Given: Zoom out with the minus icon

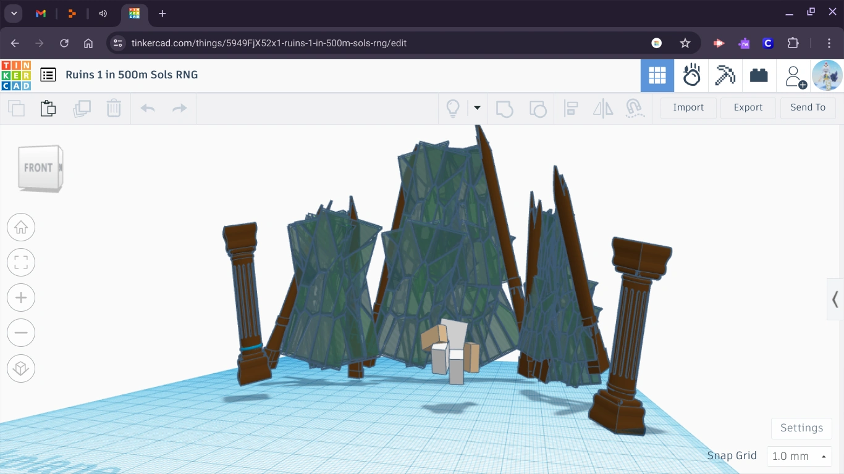Looking at the screenshot, I should coord(21,333).
